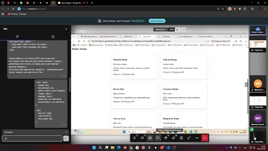Open Windows taskbar search
Screen dimensions: 268x151
[x=100, y=148]
